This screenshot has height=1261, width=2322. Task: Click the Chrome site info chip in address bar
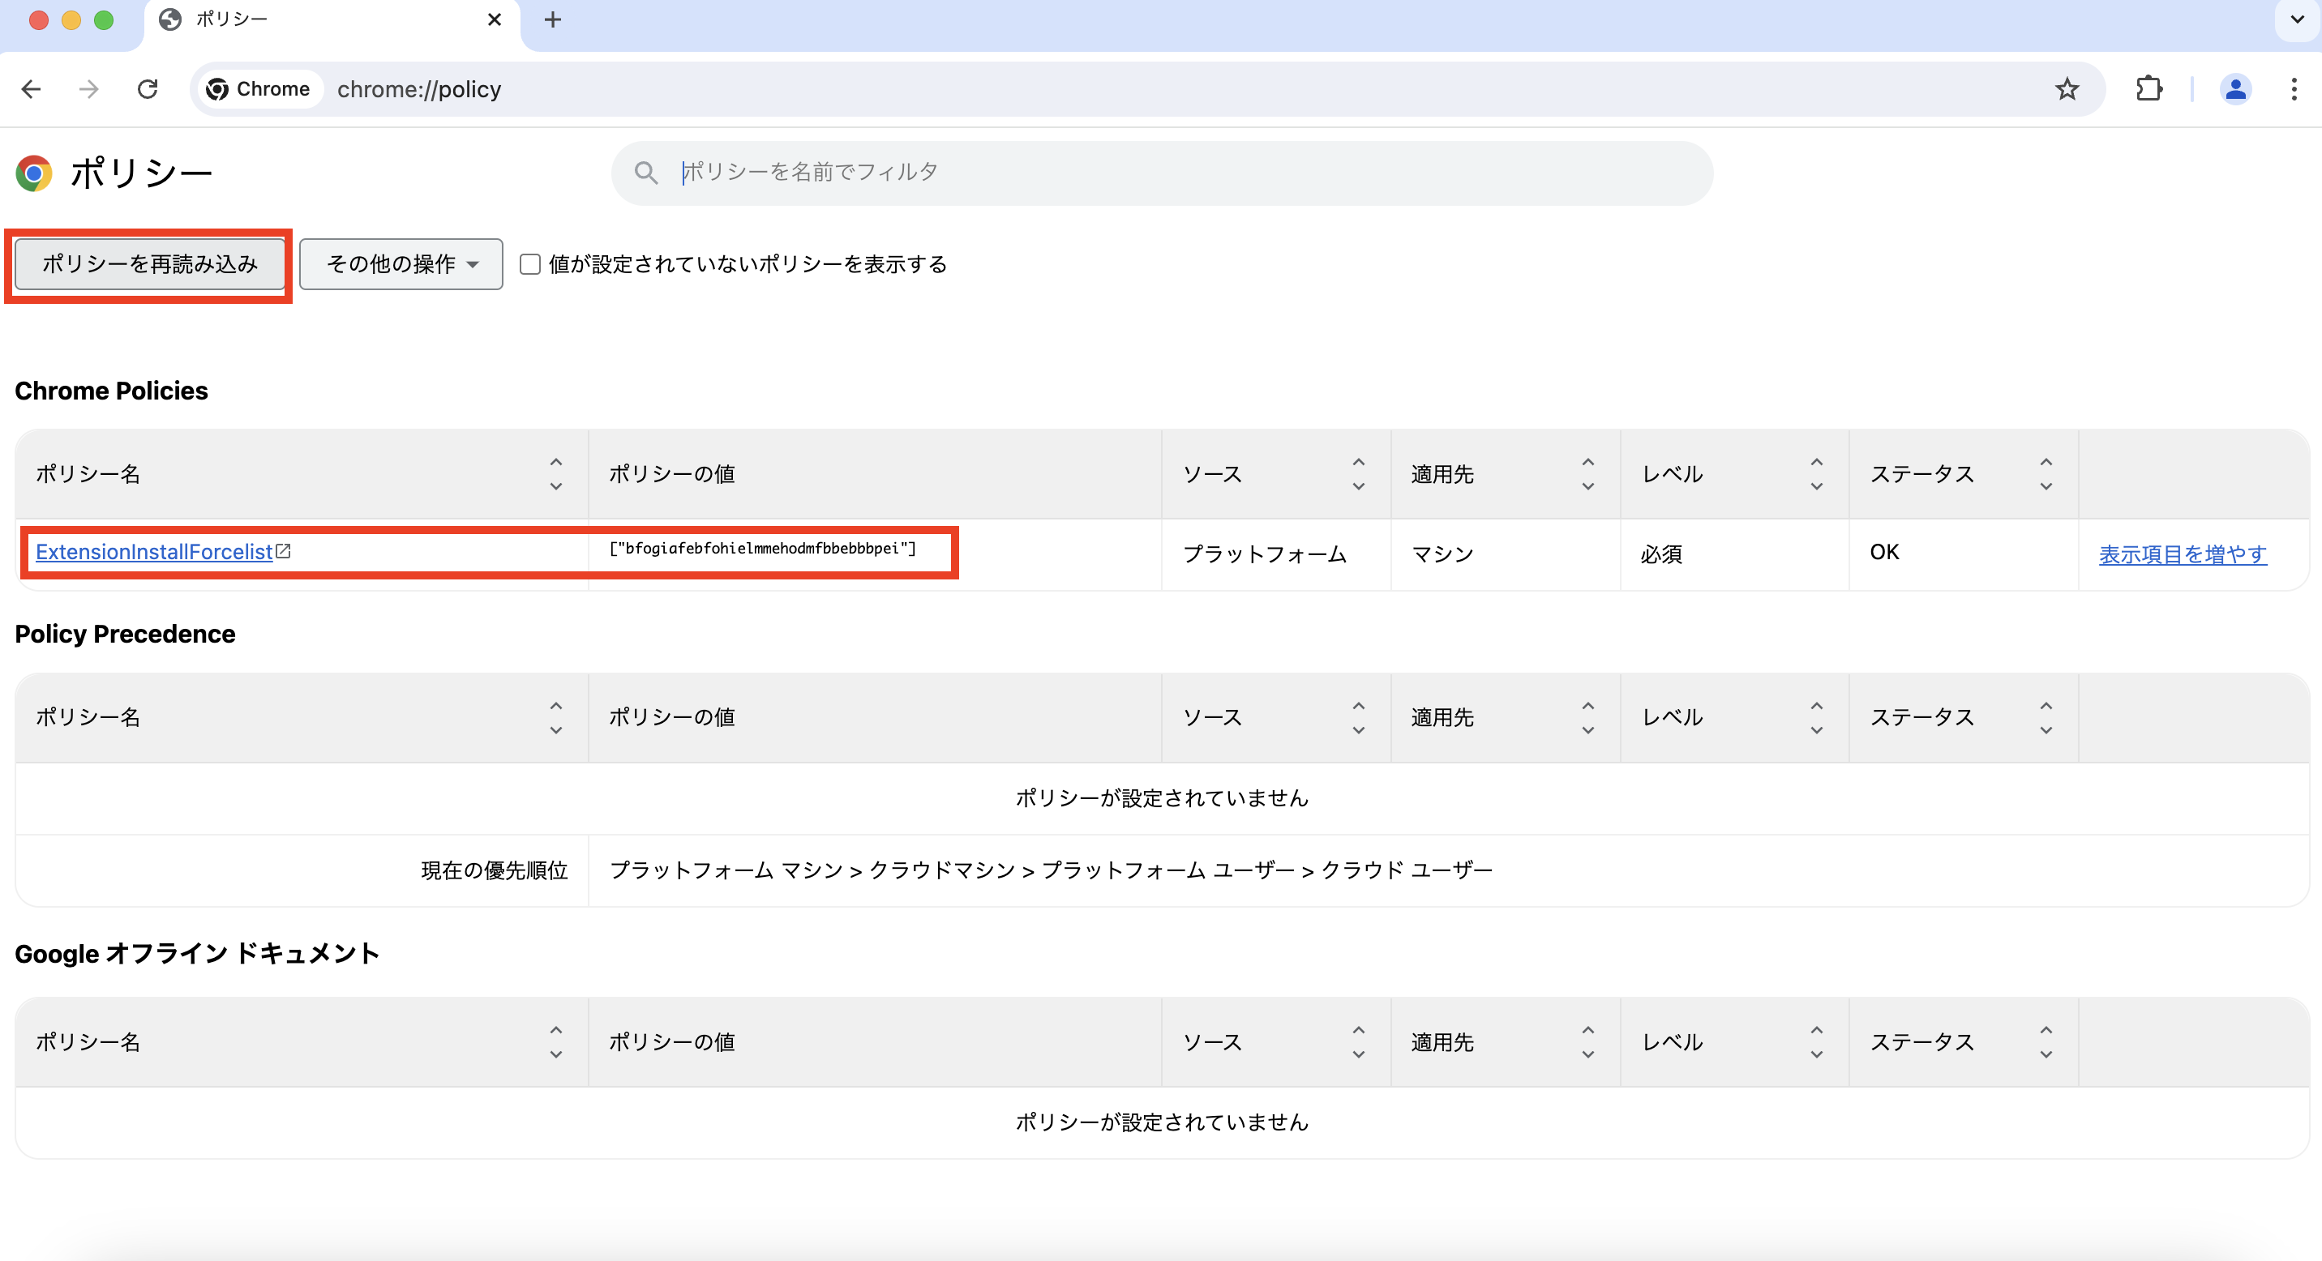259,89
